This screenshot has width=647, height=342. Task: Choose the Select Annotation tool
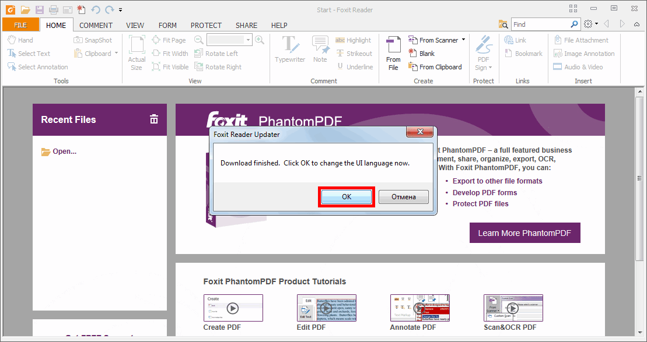click(x=37, y=67)
